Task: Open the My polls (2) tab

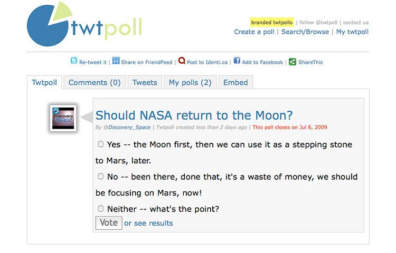Action: point(190,83)
